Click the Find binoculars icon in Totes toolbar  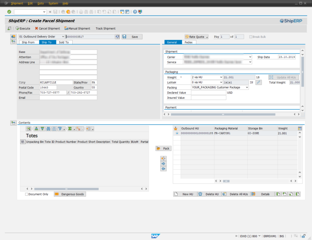point(48,129)
